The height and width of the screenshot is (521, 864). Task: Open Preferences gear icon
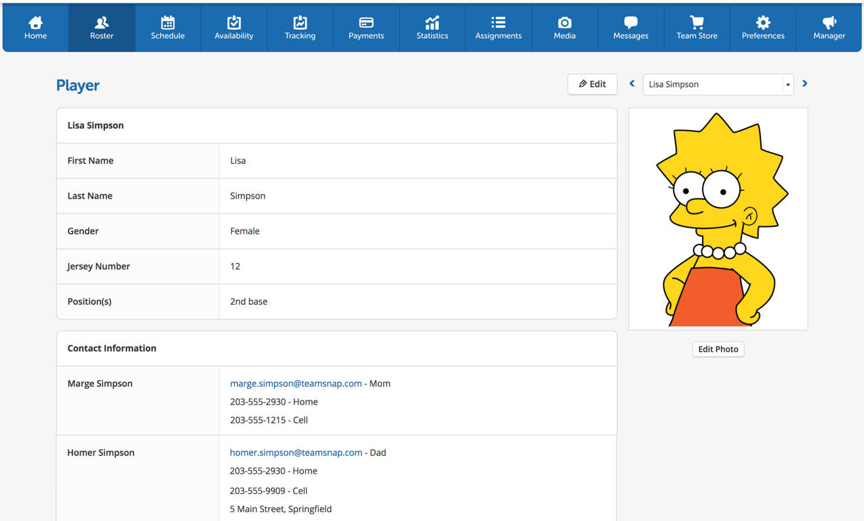pyautogui.click(x=763, y=23)
